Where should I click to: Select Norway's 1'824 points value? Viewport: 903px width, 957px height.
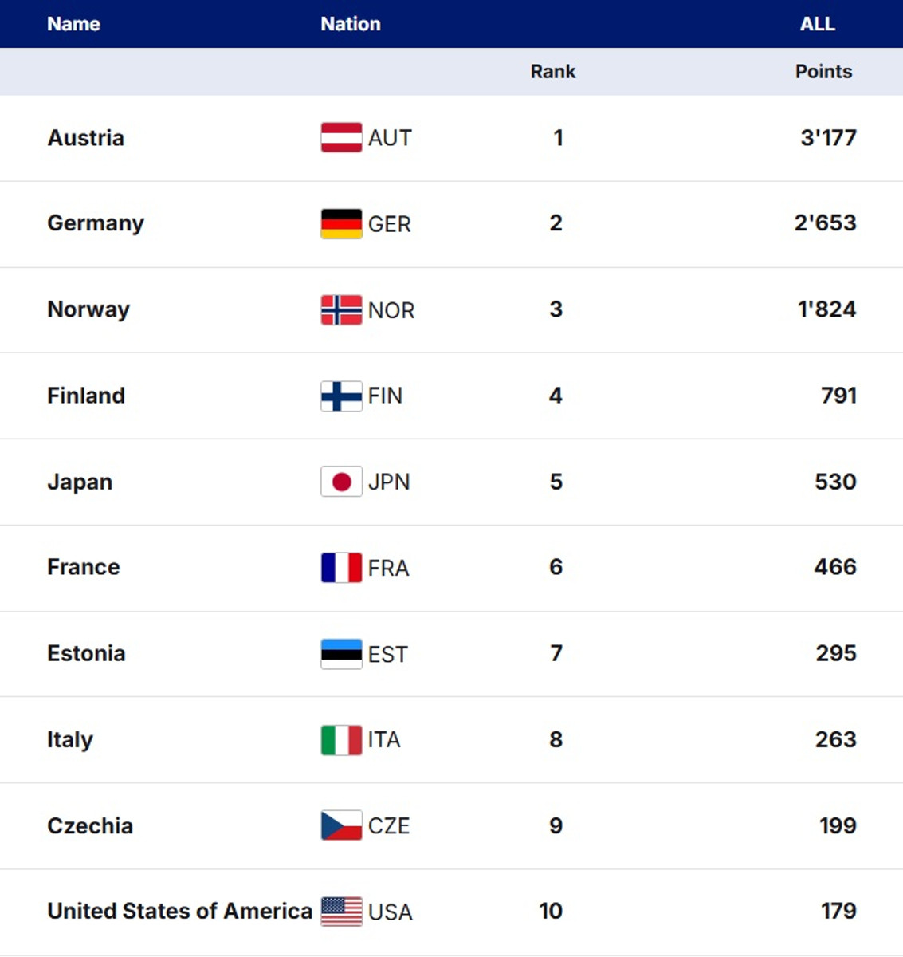point(826,309)
